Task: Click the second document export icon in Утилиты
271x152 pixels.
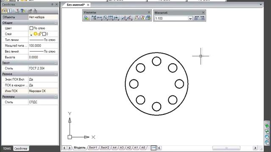Action: click(x=143, y=18)
